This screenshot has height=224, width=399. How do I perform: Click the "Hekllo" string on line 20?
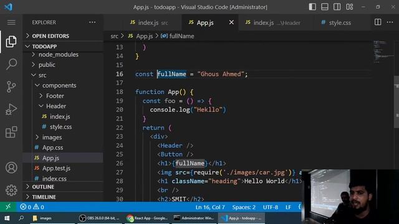208,110
